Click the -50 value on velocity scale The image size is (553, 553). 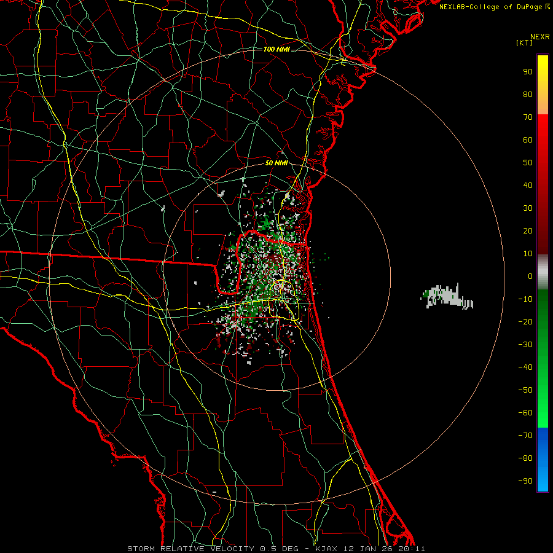click(525, 390)
